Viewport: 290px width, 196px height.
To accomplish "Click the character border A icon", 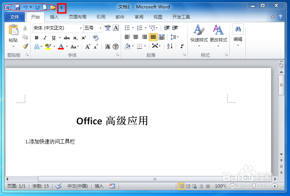I will pos(116,28).
